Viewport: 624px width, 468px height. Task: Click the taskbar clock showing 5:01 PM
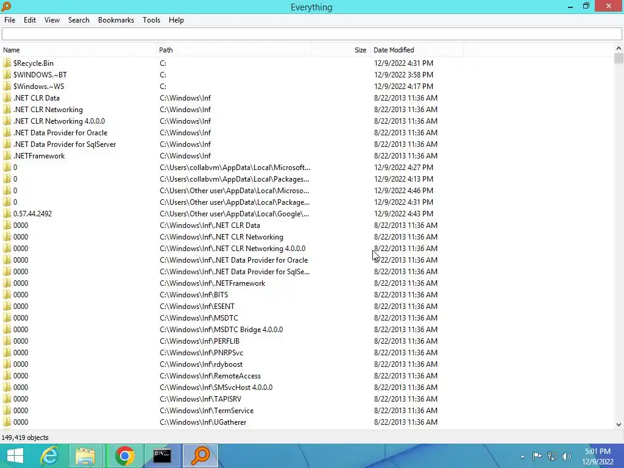[x=598, y=456]
